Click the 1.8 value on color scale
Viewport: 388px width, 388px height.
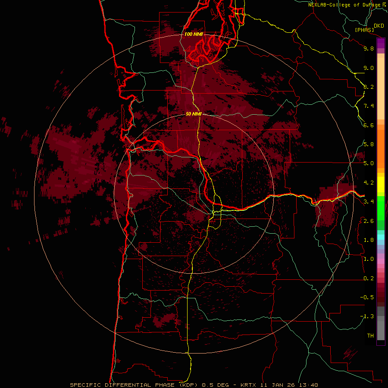pyautogui.click(x=369, y=240)
